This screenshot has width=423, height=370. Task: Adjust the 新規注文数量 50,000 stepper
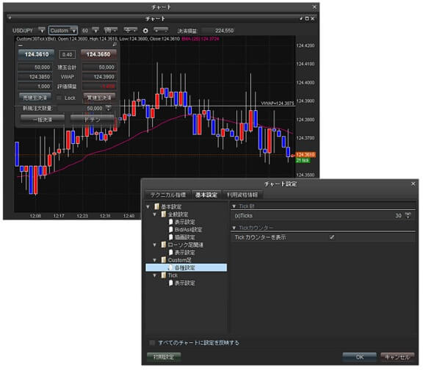coord(108,108)
